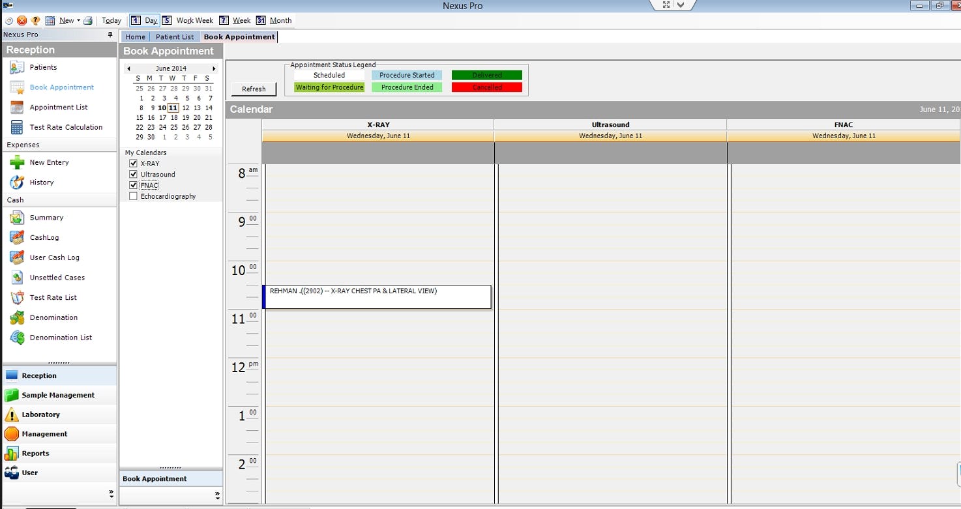Enable the Echocardiography calendar checkbox
The height and width of the screenshot is (509, 961).
click(x=134, y=196)
